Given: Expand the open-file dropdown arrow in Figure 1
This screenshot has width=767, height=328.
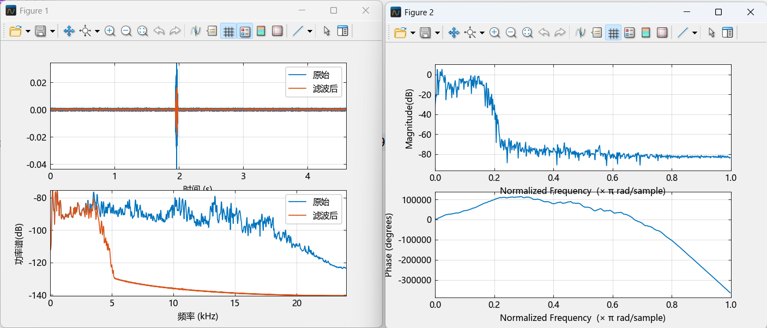Looking at the screenshot, I should 27,32.
